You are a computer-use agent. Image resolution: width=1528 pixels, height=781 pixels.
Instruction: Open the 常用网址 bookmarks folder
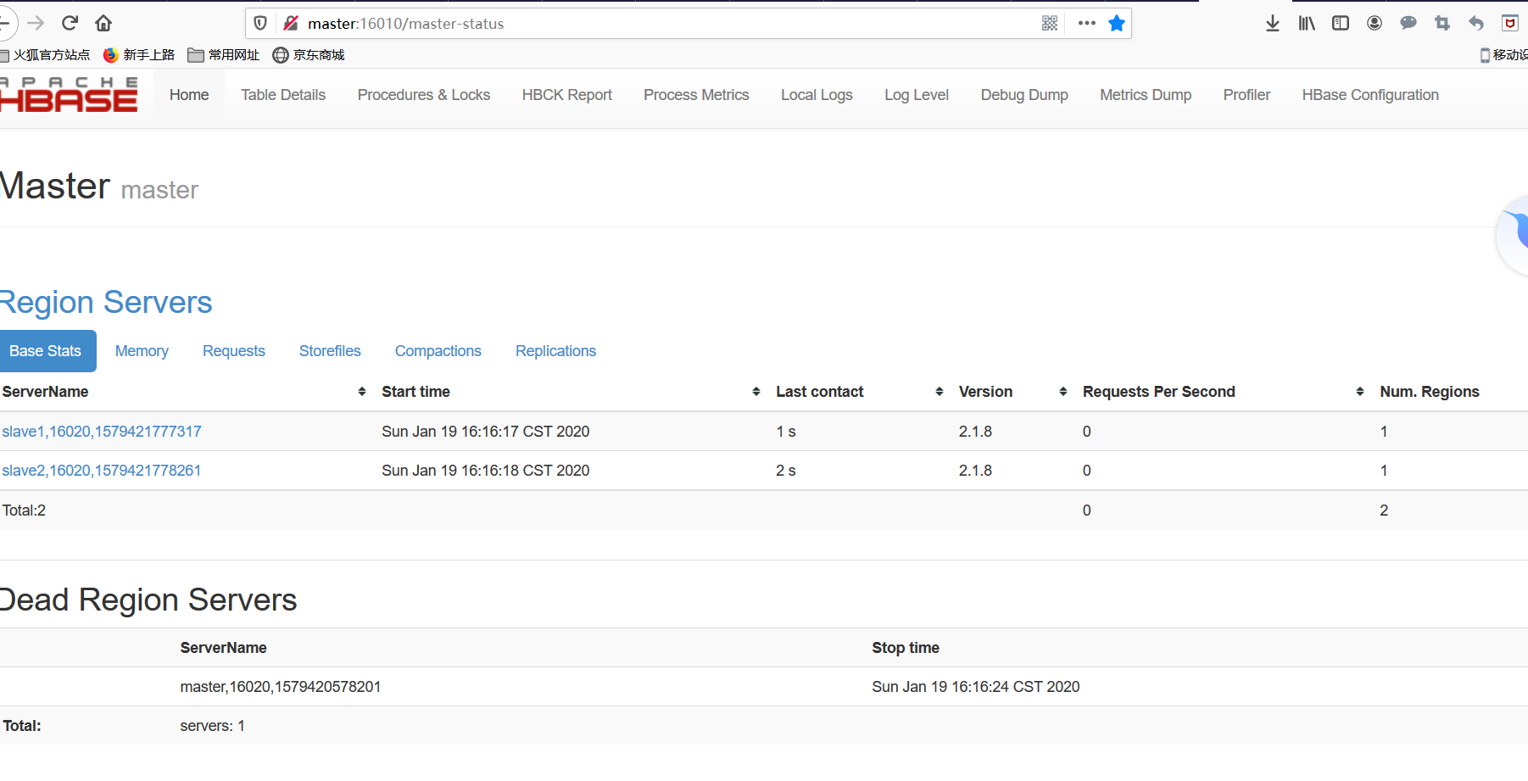click(x=224, y=55)
